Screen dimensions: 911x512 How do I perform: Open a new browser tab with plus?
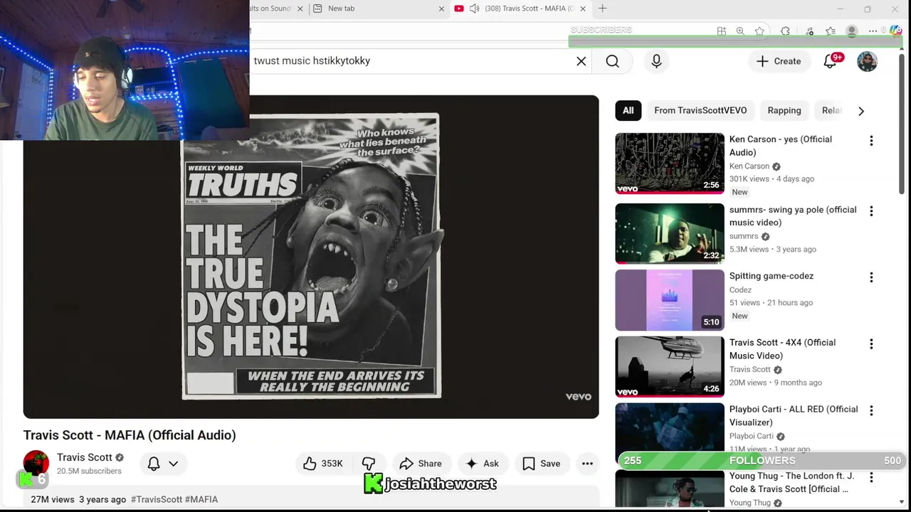click(603, 9)
